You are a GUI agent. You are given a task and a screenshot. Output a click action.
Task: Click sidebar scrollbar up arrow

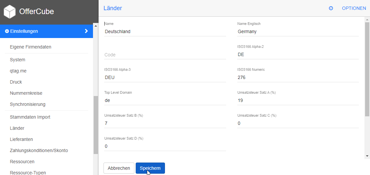click(x=96, y=26)
